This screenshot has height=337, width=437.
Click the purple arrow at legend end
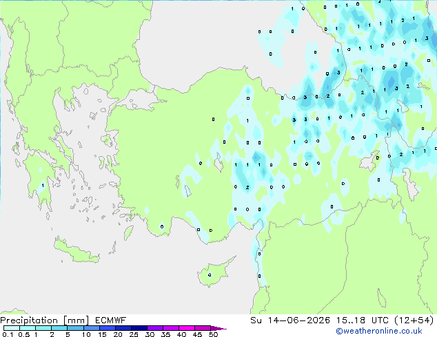tap(218, 328)
